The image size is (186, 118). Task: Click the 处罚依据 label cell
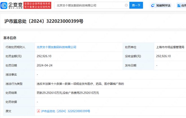click(19, 102)
